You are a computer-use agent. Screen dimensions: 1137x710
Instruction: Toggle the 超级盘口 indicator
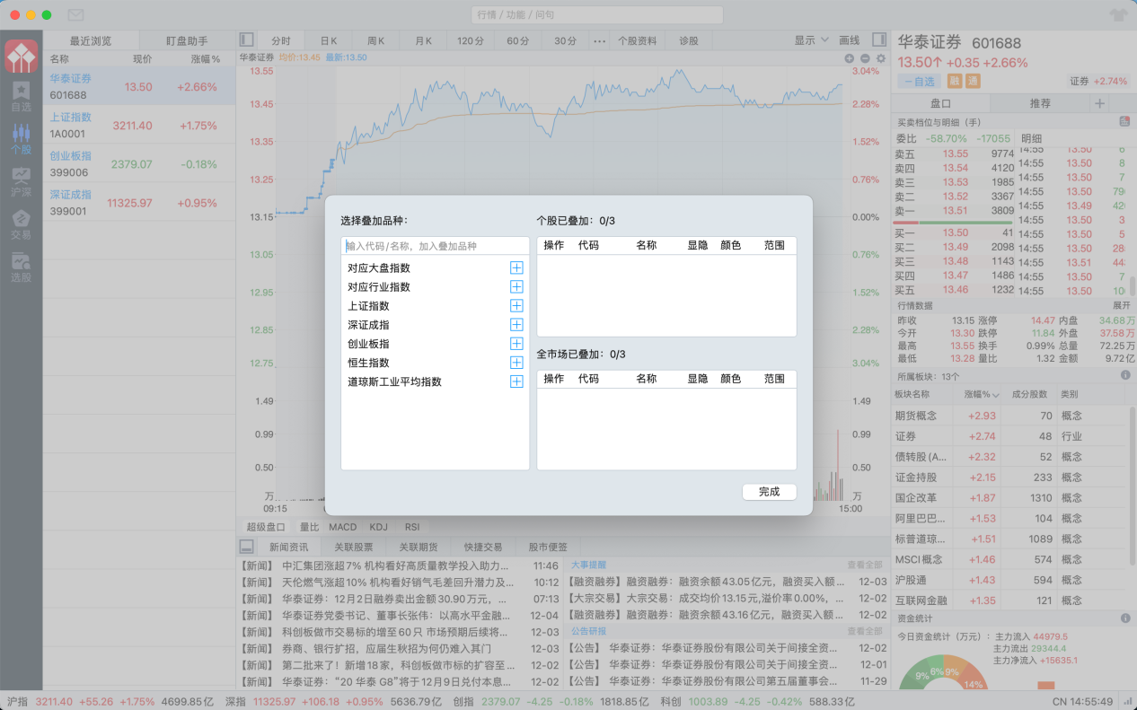pyautogui.click(x=266, y=527)
